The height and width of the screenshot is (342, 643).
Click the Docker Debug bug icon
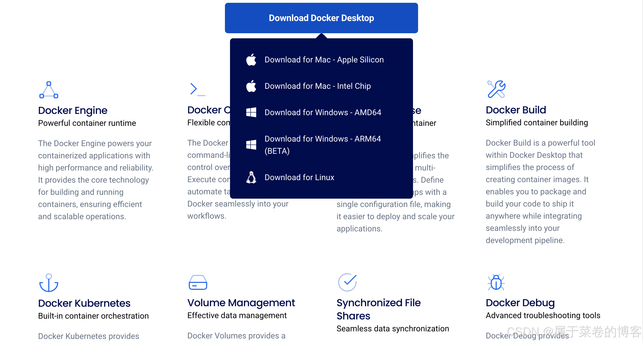496,282
